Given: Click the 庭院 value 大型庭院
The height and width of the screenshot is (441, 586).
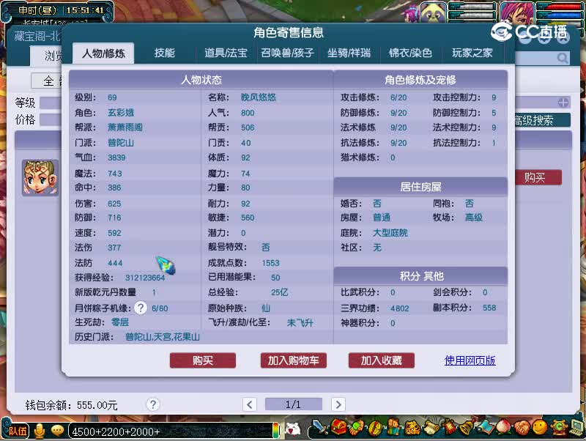Looking at the screenshot, I should click(390, 233).
